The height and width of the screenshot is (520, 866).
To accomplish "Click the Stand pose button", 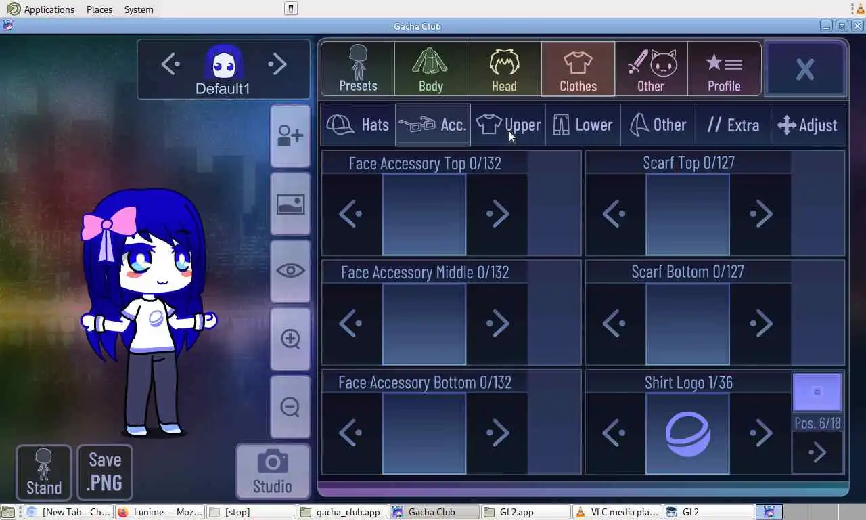I will click(44, 472).
